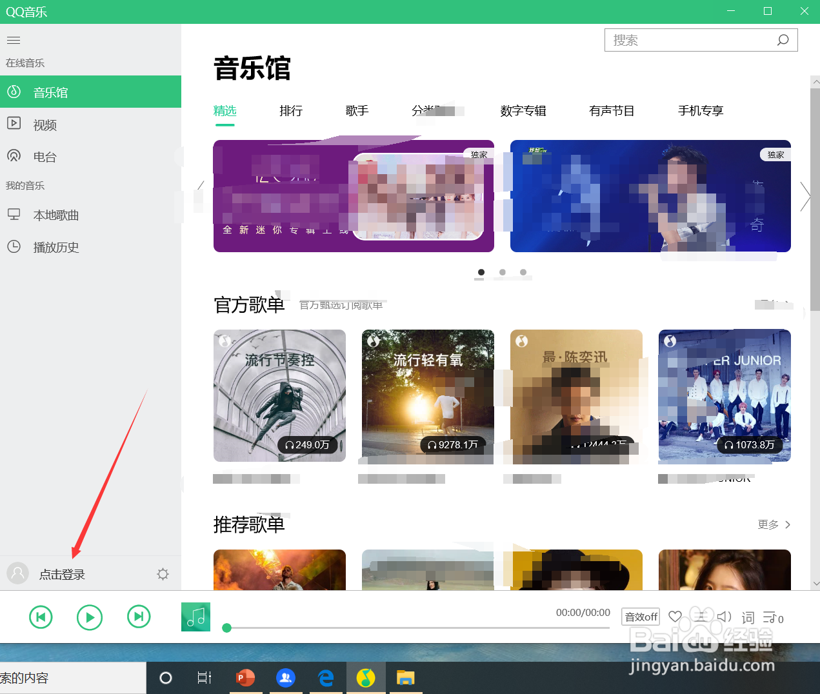The image size is (820, 694).
Task: Open the settings gear icon
Action: click(163, 574)
